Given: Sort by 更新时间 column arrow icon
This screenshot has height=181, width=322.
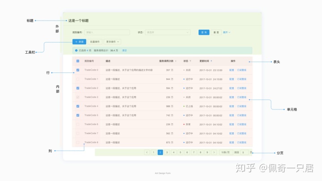Looking at the screenshot, I should (211, 61).
